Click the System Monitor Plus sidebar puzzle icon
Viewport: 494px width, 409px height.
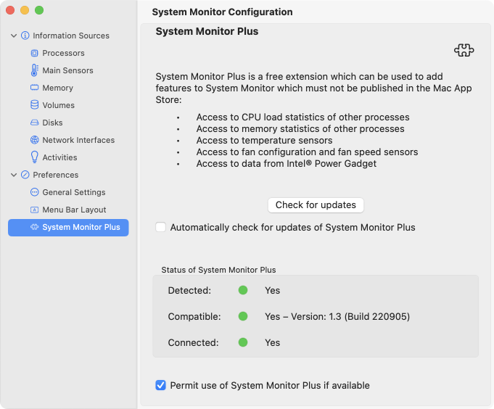(34, 227)
